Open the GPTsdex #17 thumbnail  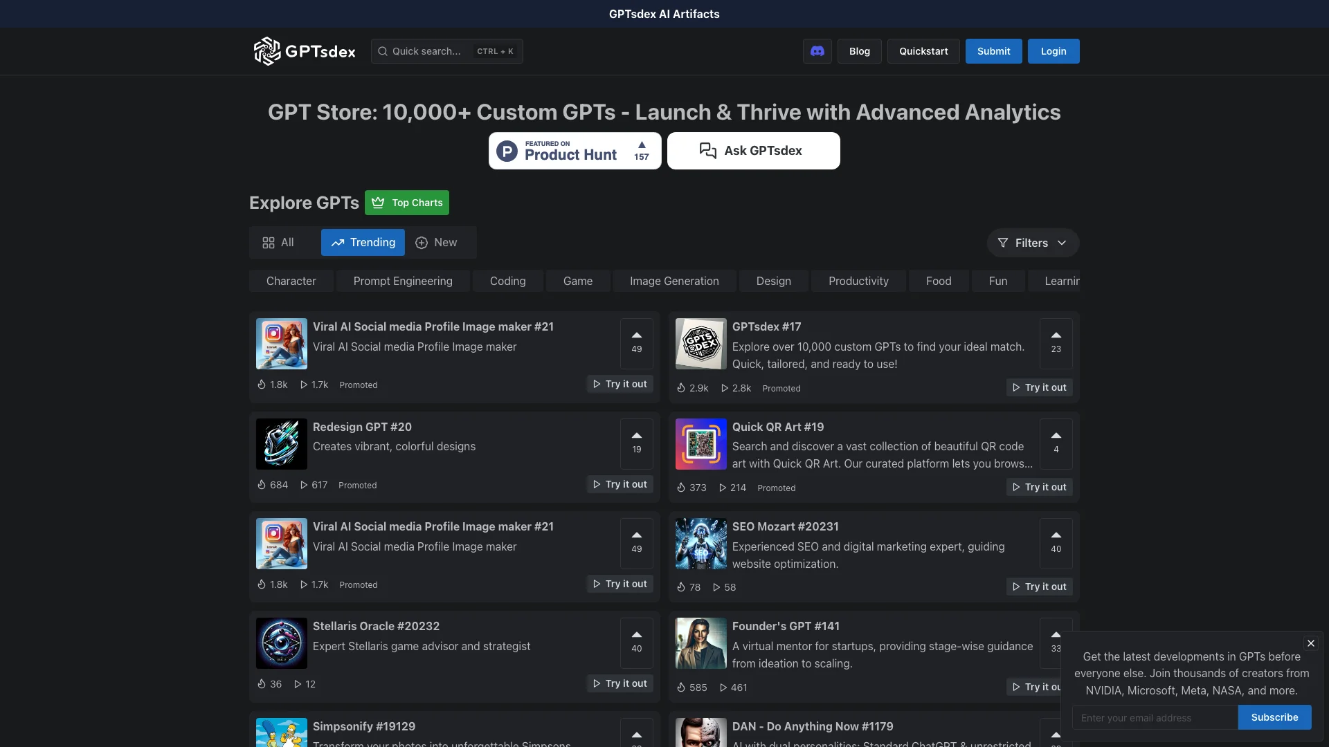(700, 344)
